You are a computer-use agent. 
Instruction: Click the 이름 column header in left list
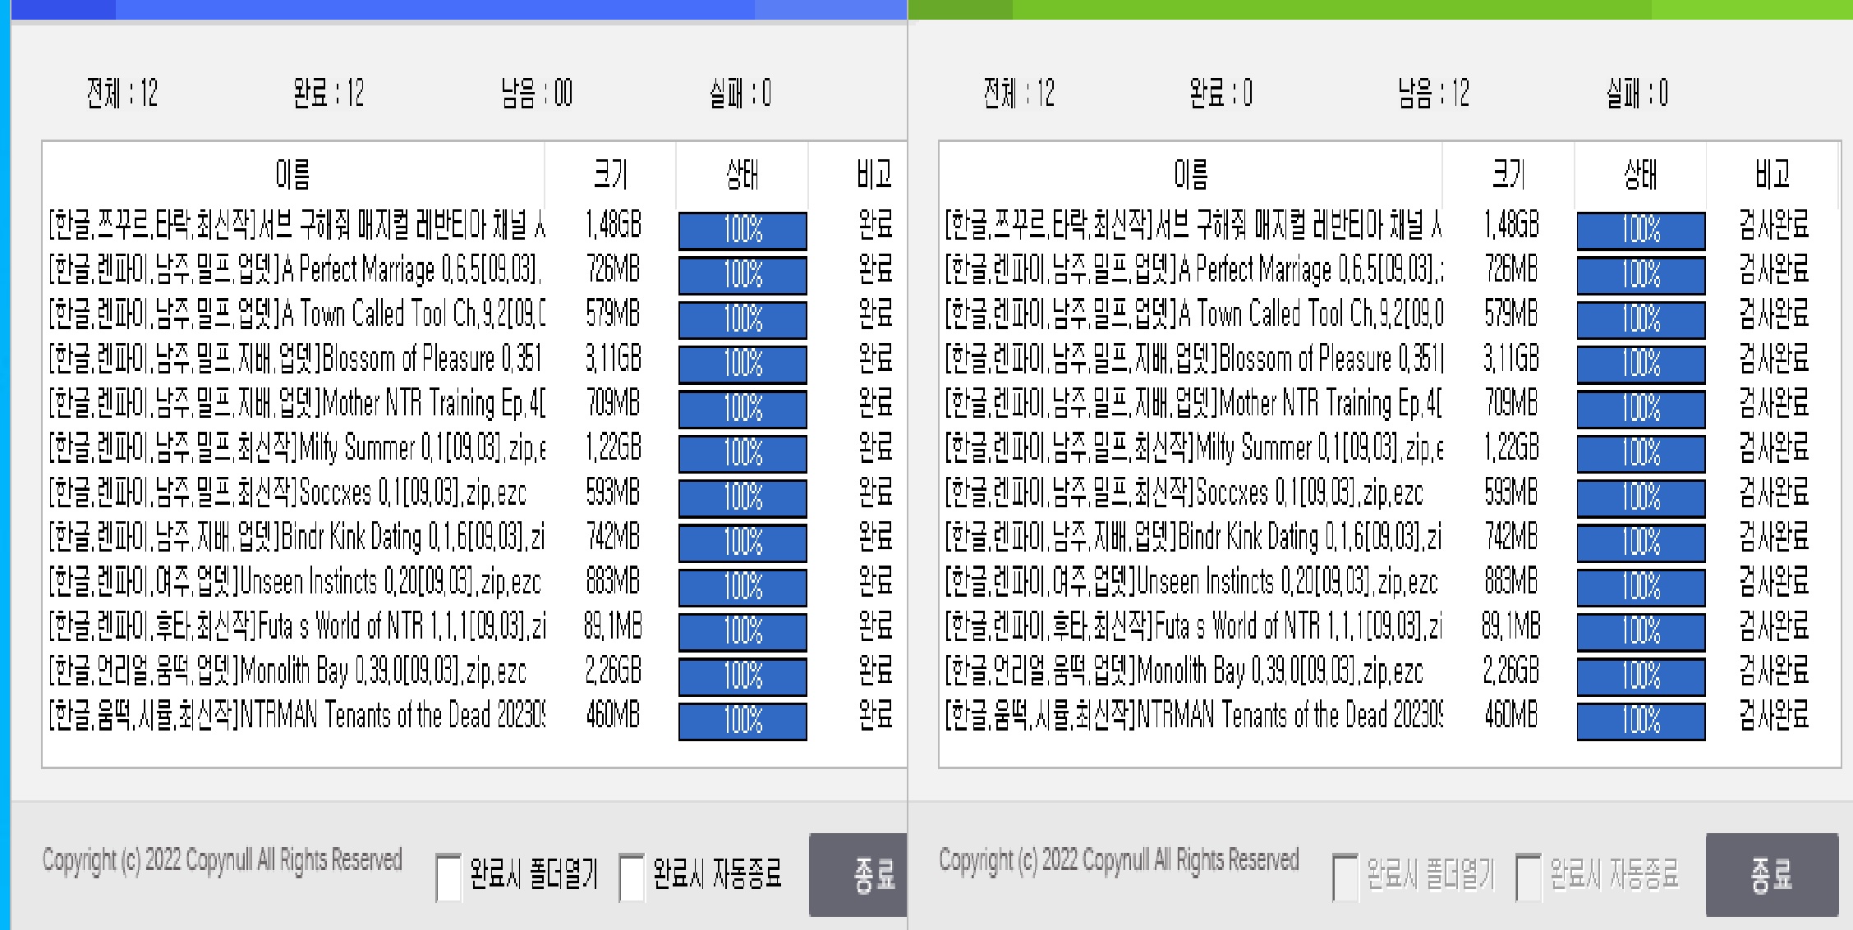(293, 174)
